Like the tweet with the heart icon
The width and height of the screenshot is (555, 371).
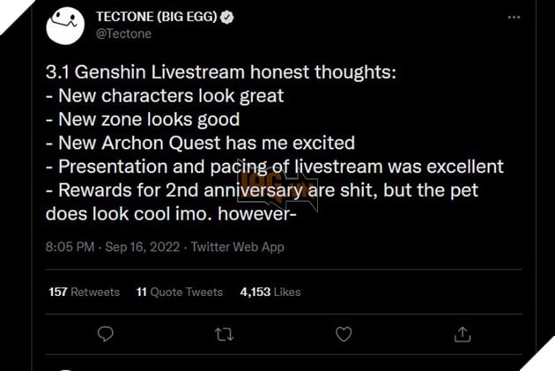(x=343, y=334)
